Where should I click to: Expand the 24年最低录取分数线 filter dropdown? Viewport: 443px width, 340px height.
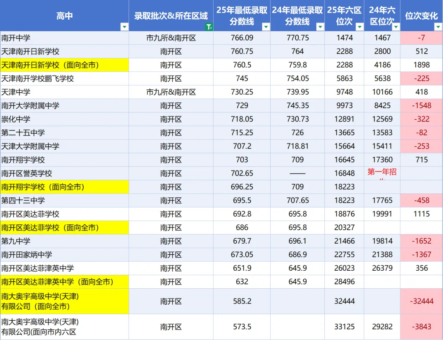tap(320, 27)
